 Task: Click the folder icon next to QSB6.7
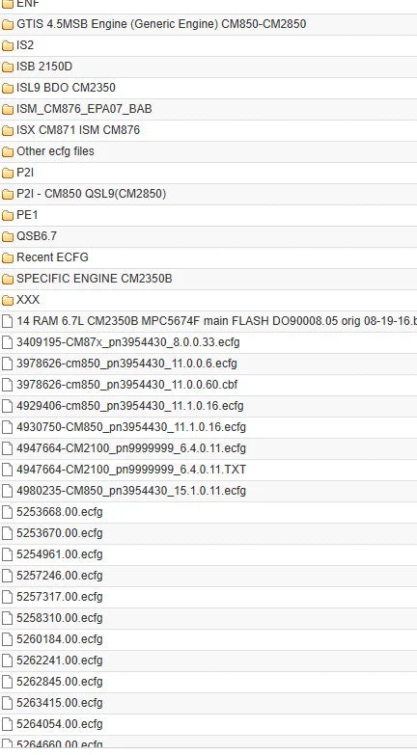(x=7, y=236)
